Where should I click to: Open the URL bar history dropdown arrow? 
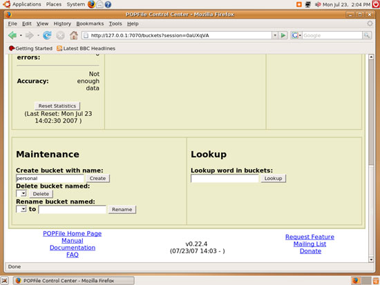[x=275, y=35]
